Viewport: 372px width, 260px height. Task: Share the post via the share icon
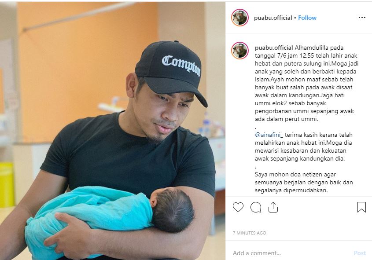[273, 207]
